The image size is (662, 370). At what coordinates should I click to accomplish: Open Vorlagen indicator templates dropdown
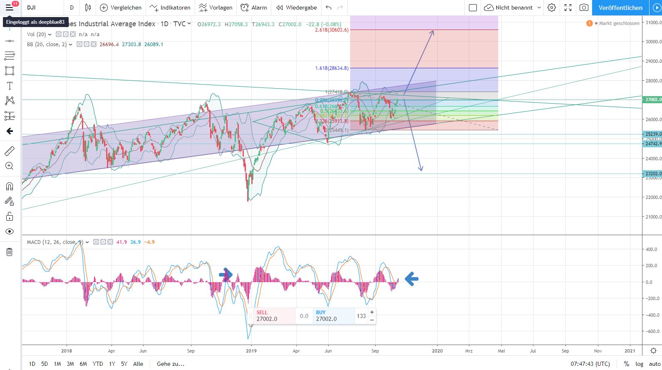215,7
